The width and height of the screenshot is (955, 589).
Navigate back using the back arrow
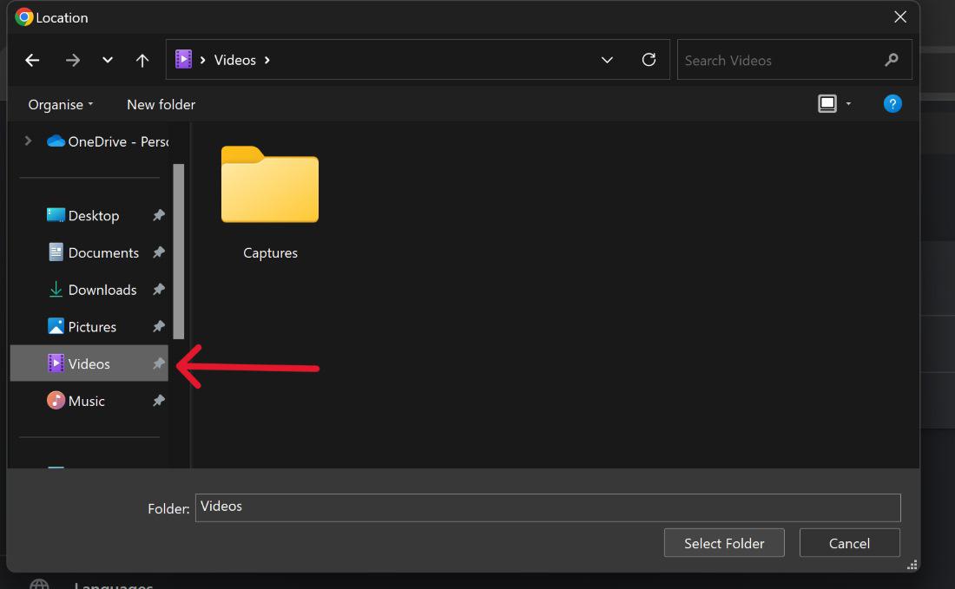click(31, 60)
